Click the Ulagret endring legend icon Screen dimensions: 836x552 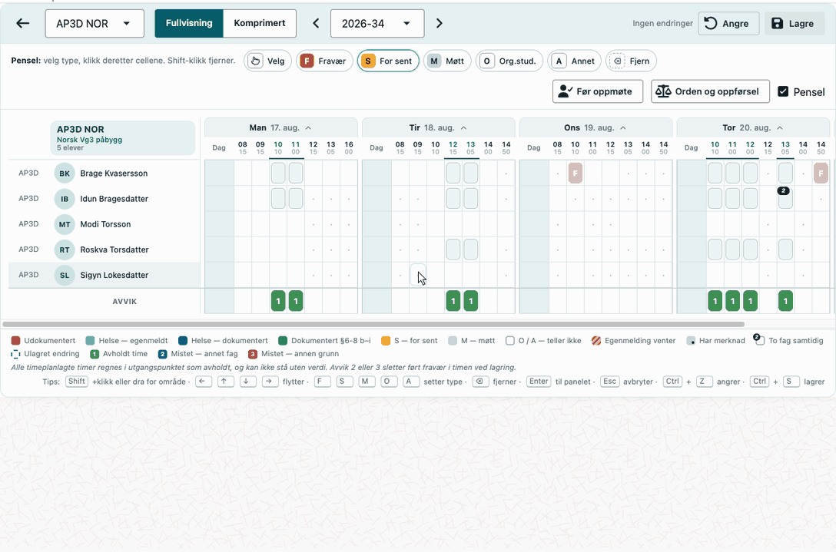pyautogui.click(x=15, y=354)
